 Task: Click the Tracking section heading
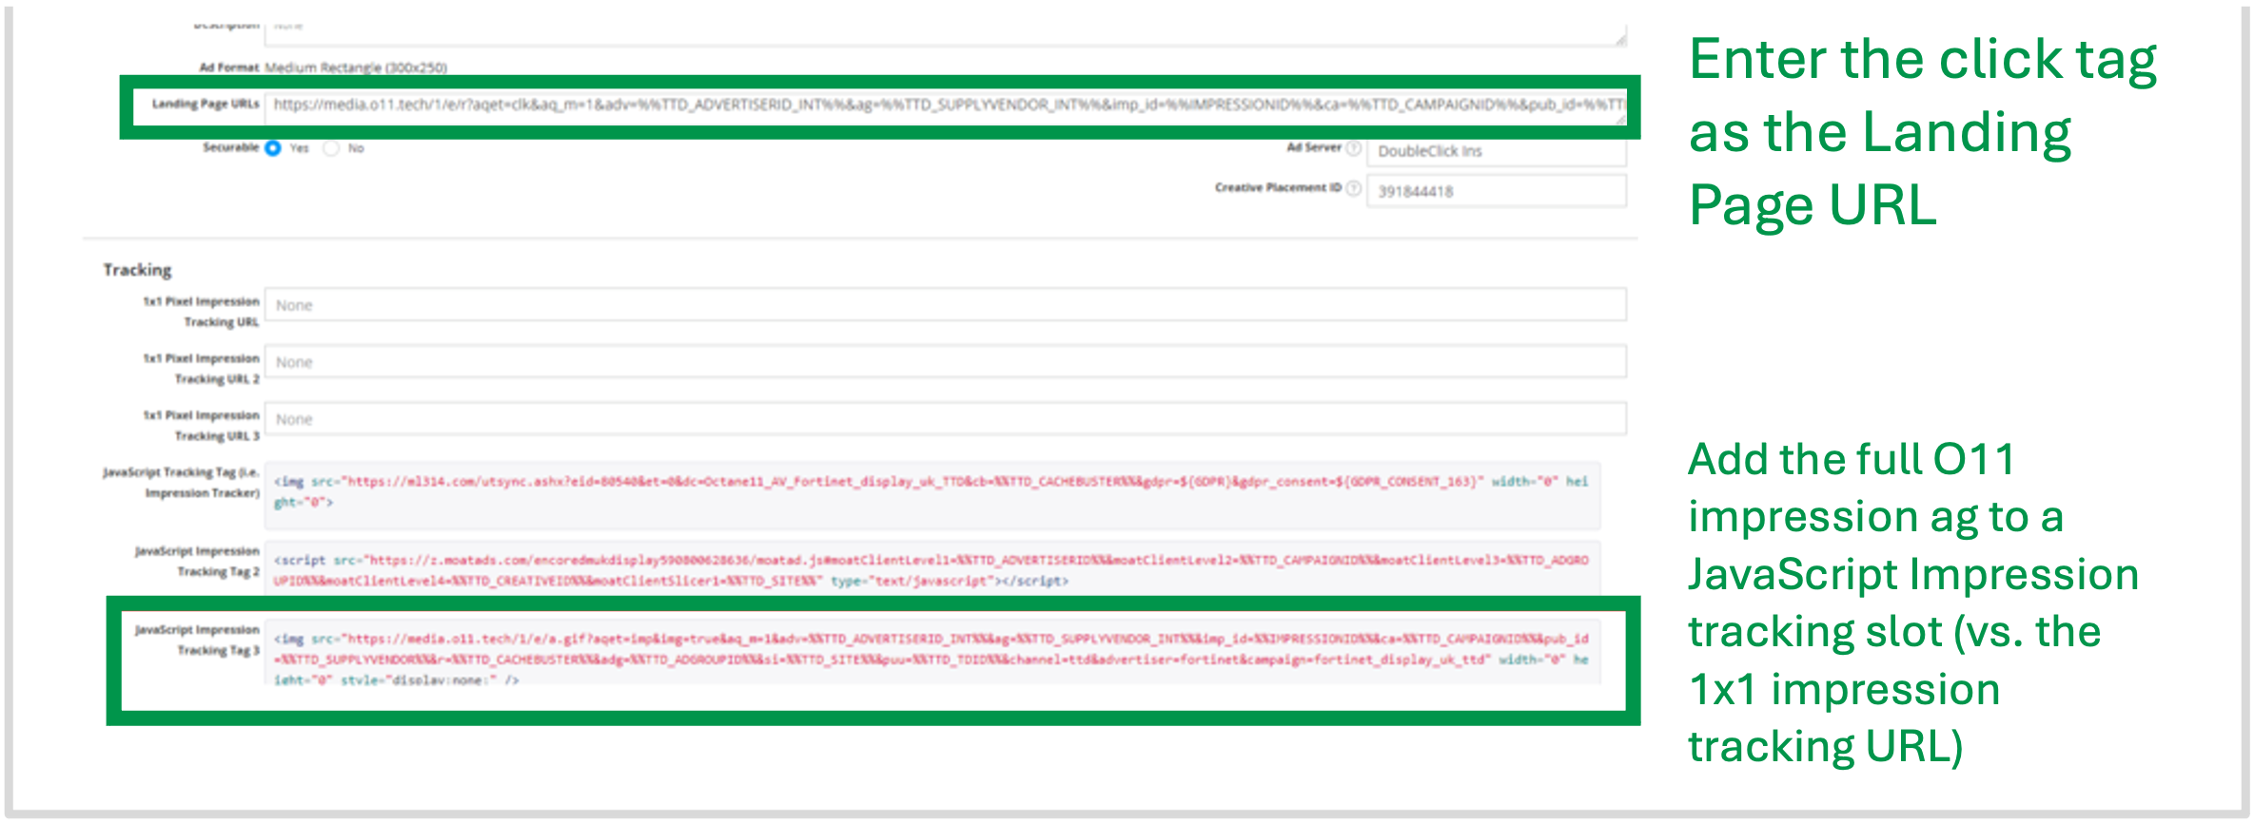point(138,270)
